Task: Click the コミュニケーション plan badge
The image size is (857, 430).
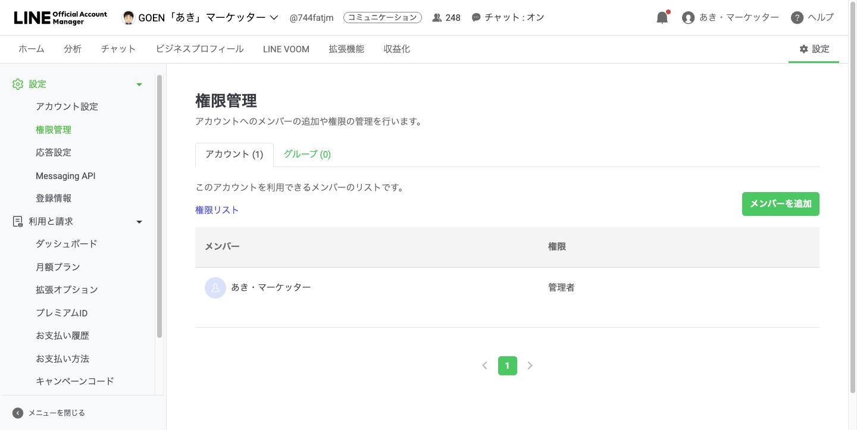Action: click(x=383, y=18)
